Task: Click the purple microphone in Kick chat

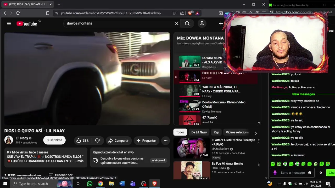Action: 275,173
